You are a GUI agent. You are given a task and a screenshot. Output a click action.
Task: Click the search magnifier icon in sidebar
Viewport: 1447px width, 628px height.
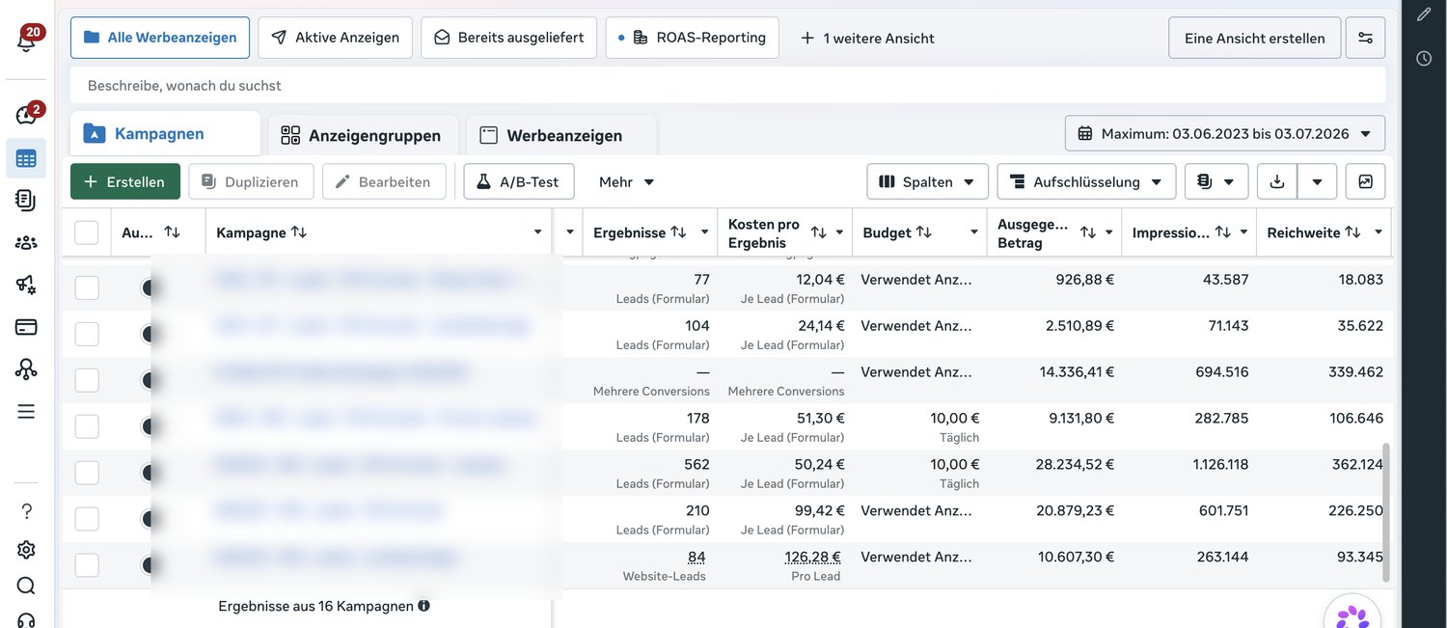click(x=26, y=586)
